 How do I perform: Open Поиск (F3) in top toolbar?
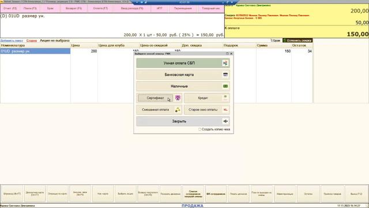30,8
